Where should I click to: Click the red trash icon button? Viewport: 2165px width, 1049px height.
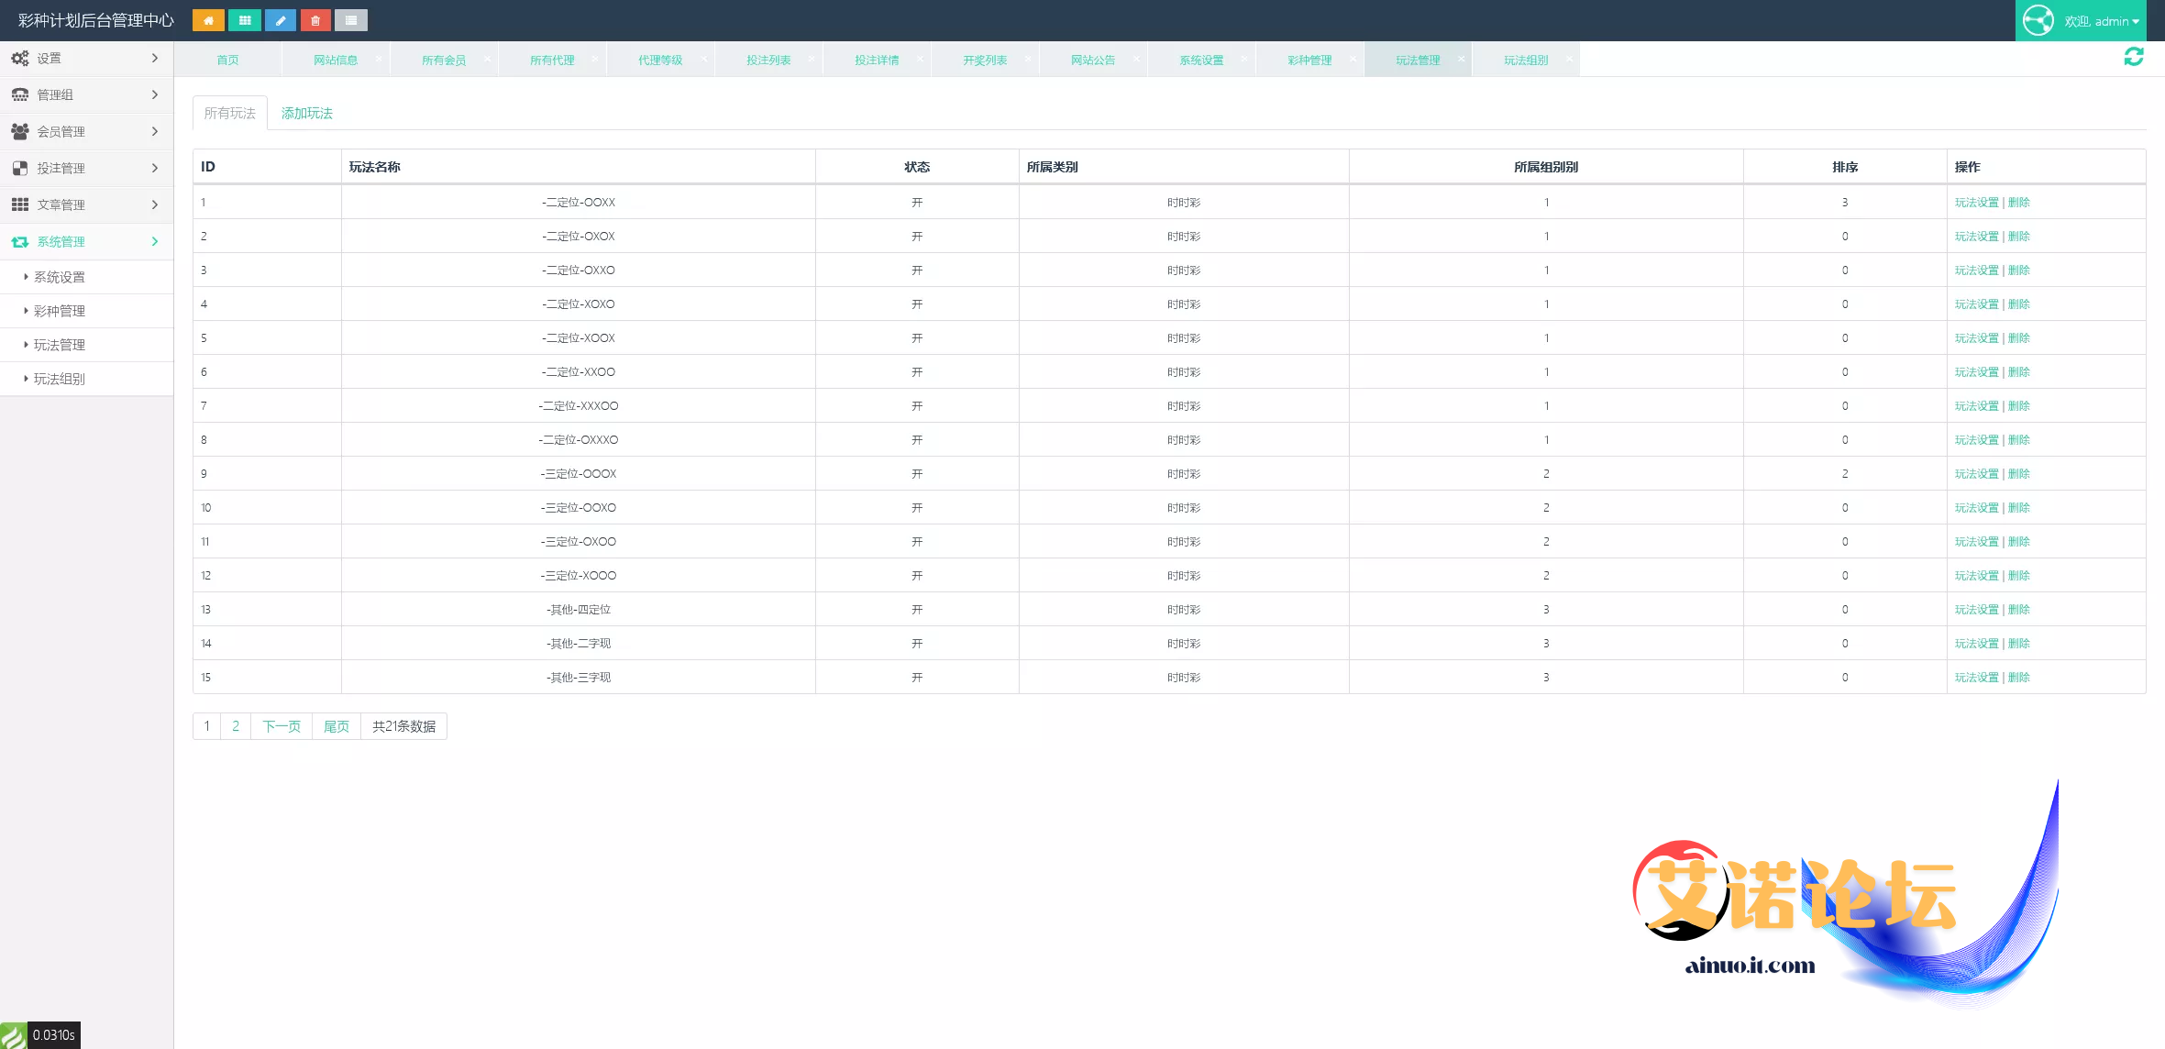coord(315,20)
